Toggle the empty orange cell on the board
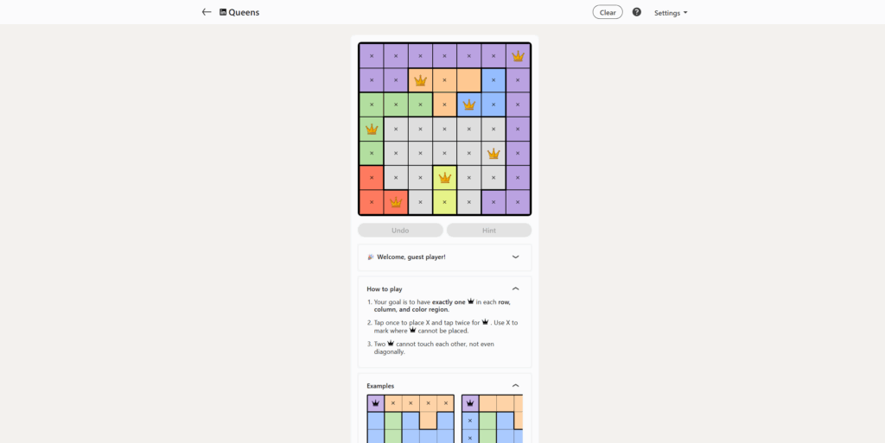The image size is (885, 443). tap(469, 80)
